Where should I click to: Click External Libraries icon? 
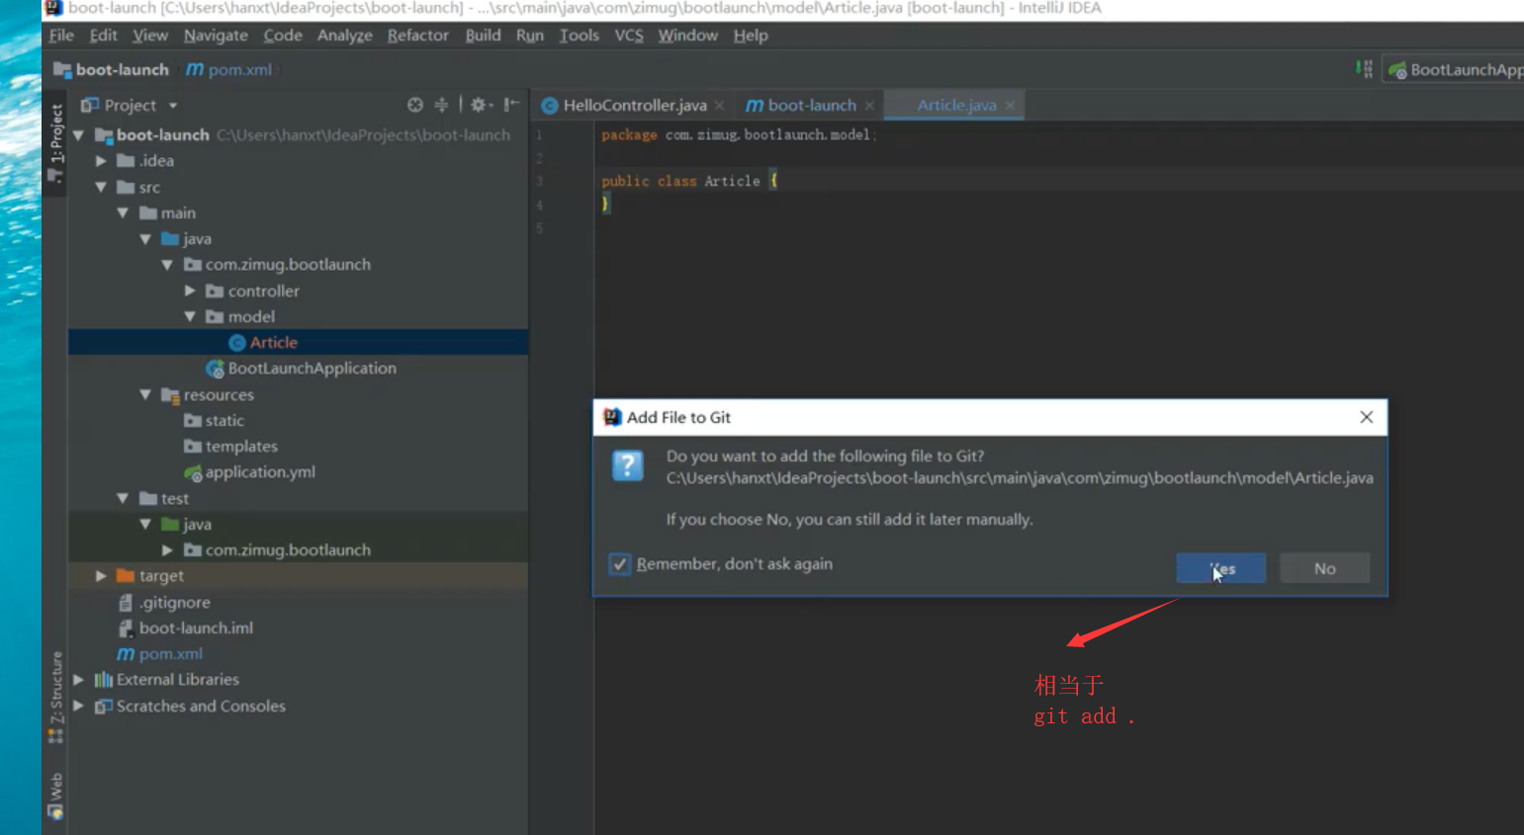pyautogui.click(x=103, y=680)
